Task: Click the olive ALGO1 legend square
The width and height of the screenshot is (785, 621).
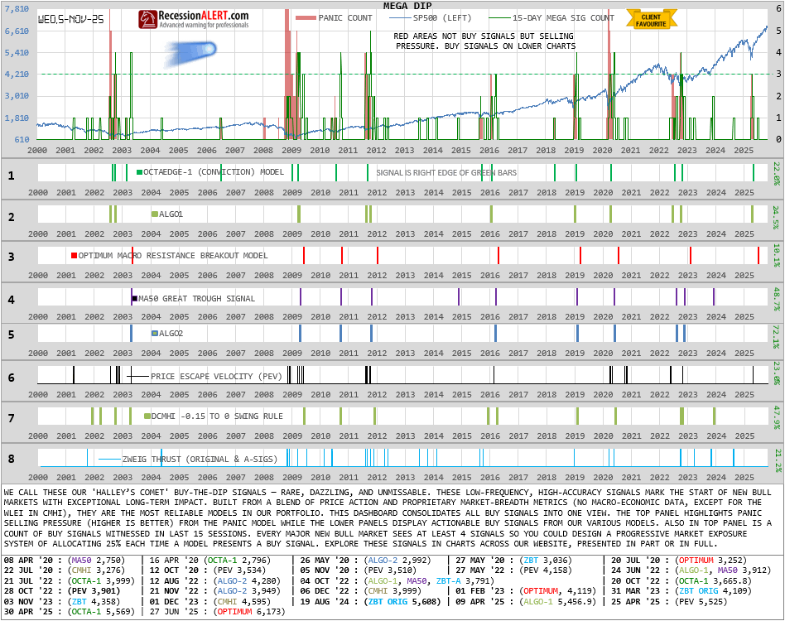Action: pos(154,214)
